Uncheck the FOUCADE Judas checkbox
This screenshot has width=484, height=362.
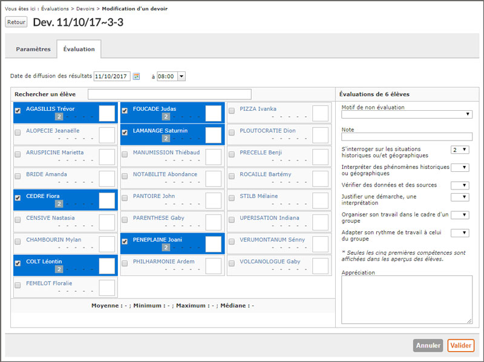coord(125,110)
